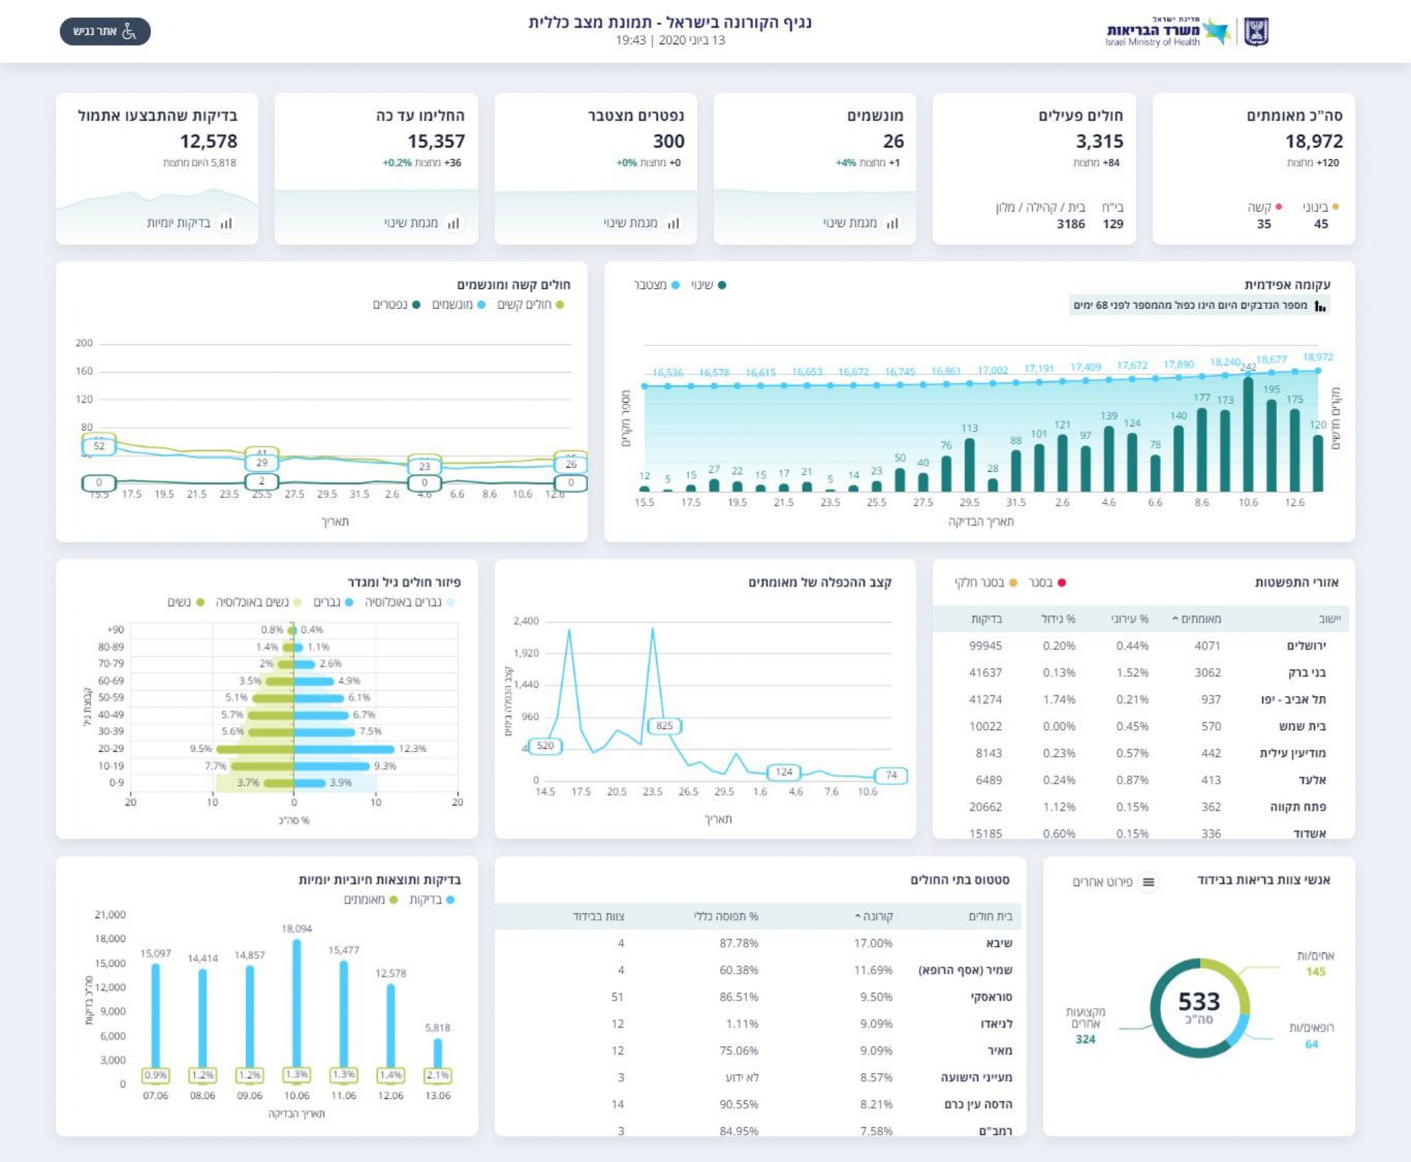This screenshot has height=1162, width=1411.
Task: Click the Israel Ministry of Health logo
Action: tap(1168, 32)
